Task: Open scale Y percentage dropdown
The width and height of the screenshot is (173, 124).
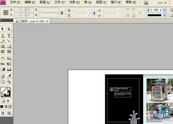Action: coord(89,15)
